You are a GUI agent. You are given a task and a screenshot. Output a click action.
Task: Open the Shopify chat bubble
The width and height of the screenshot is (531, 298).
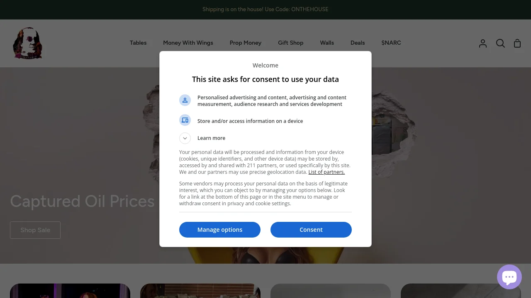pyautogui.click(x=509, y=277)
